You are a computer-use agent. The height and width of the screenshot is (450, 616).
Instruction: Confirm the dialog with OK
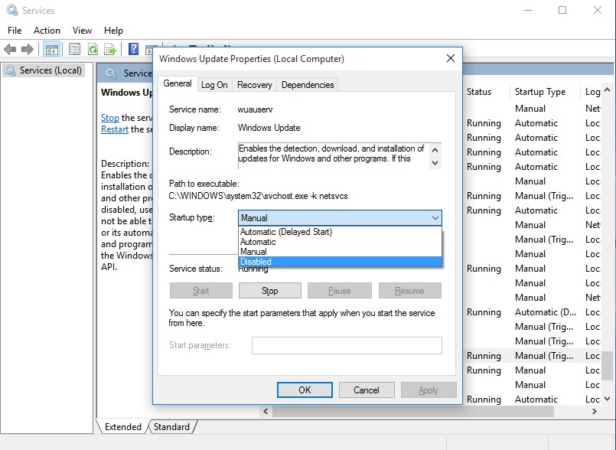pos(305,390)
